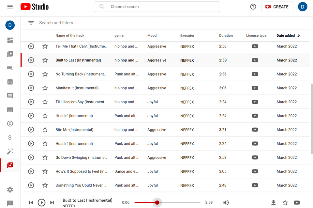
Task: Star Manifest It track
Action: pyautogui.click(x=45, y=88)
